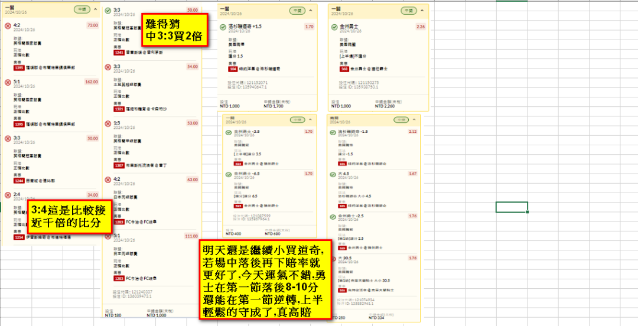Click the X icon next to 5:1 odds 111.00
Image resolution: width=638 pixels, height=326 pixels.
[108, 236]
